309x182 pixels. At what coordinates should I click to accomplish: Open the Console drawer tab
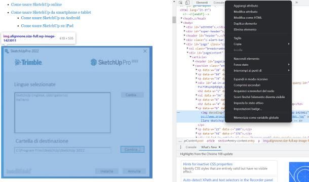click(191, 147)
